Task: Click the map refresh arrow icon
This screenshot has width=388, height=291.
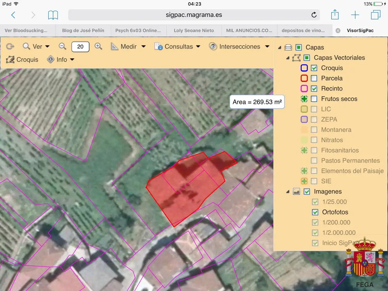Action: click(10, 46)
